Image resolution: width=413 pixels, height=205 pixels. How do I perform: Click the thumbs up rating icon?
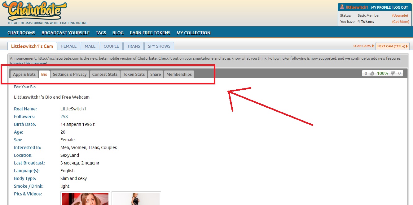pyautogui.click(x=372, y=73)
